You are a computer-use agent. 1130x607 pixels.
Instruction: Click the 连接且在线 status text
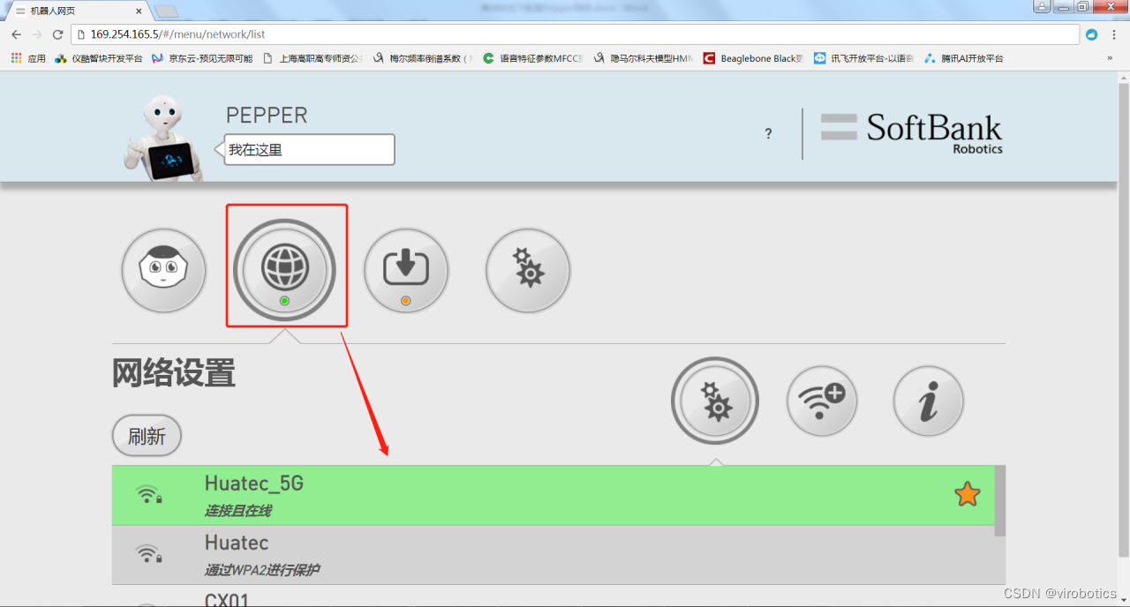point(238,511)
